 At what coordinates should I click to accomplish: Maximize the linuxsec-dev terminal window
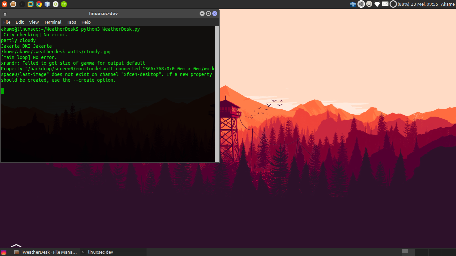[x=208, y=14]
